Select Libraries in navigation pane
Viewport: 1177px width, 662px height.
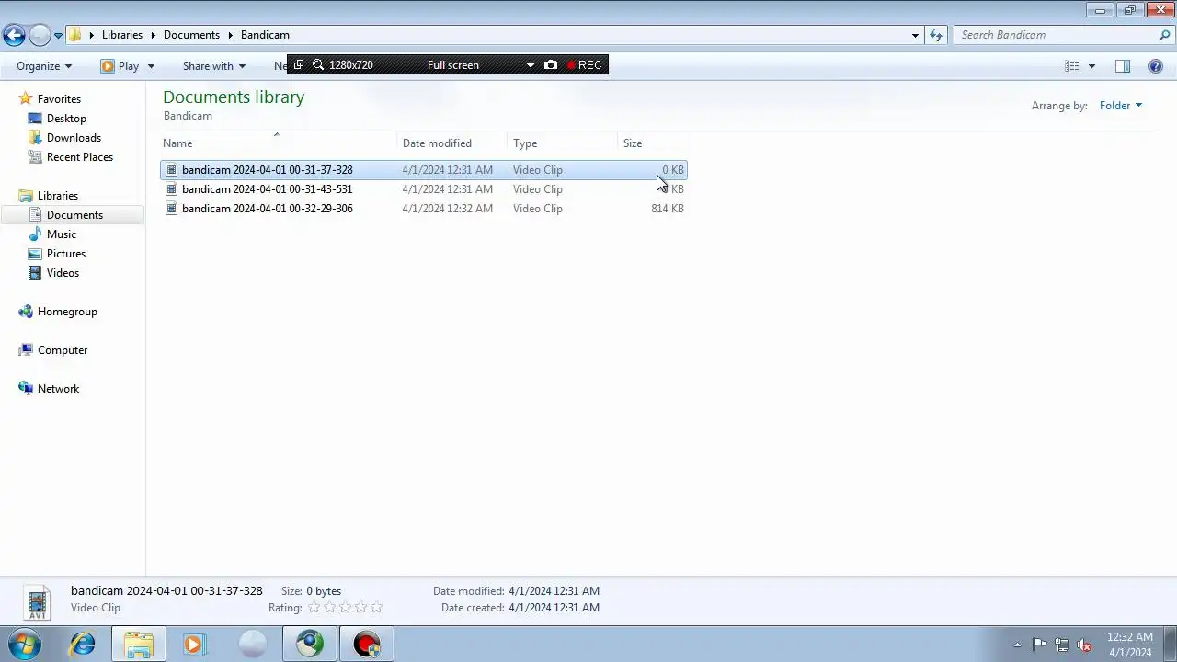tap(57, 196)
